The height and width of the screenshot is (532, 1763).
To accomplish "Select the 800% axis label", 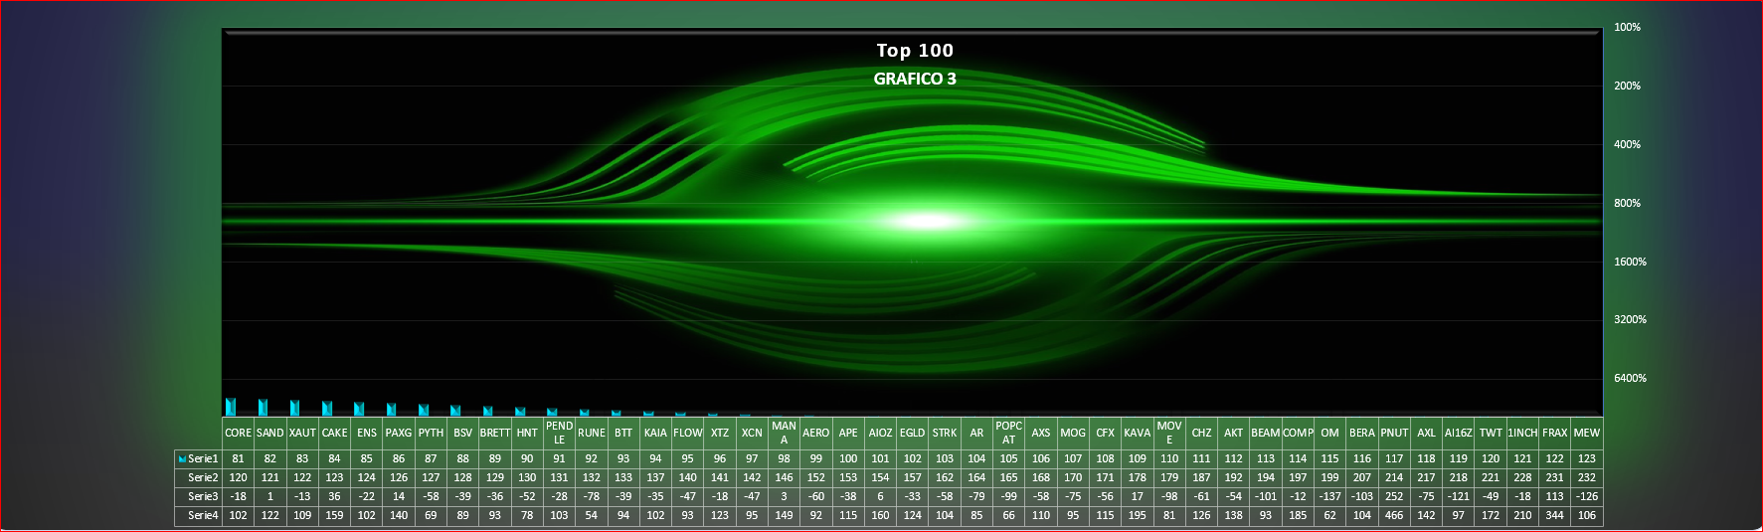I will pos(1627,204).
